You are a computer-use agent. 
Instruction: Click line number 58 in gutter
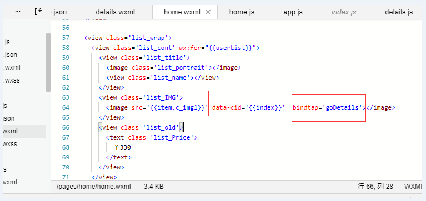[x=65, y=48]
